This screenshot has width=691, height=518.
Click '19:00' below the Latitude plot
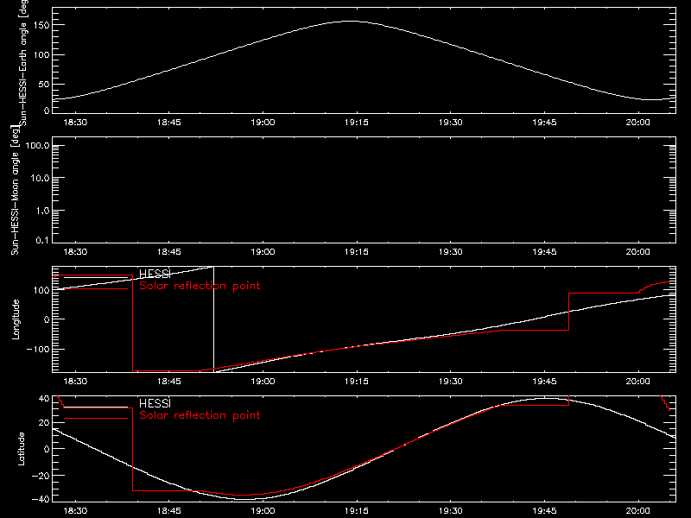tap(263, 511)
